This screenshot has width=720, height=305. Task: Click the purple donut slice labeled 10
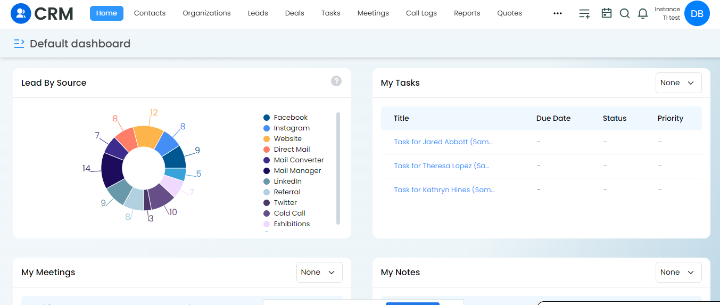[x=161, y=196]
